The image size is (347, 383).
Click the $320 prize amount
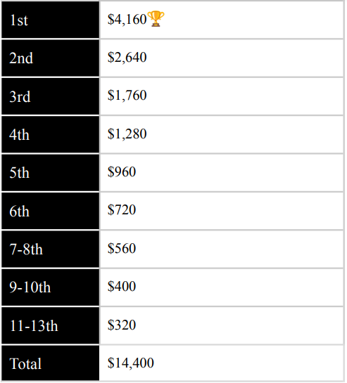coord(122,325)
